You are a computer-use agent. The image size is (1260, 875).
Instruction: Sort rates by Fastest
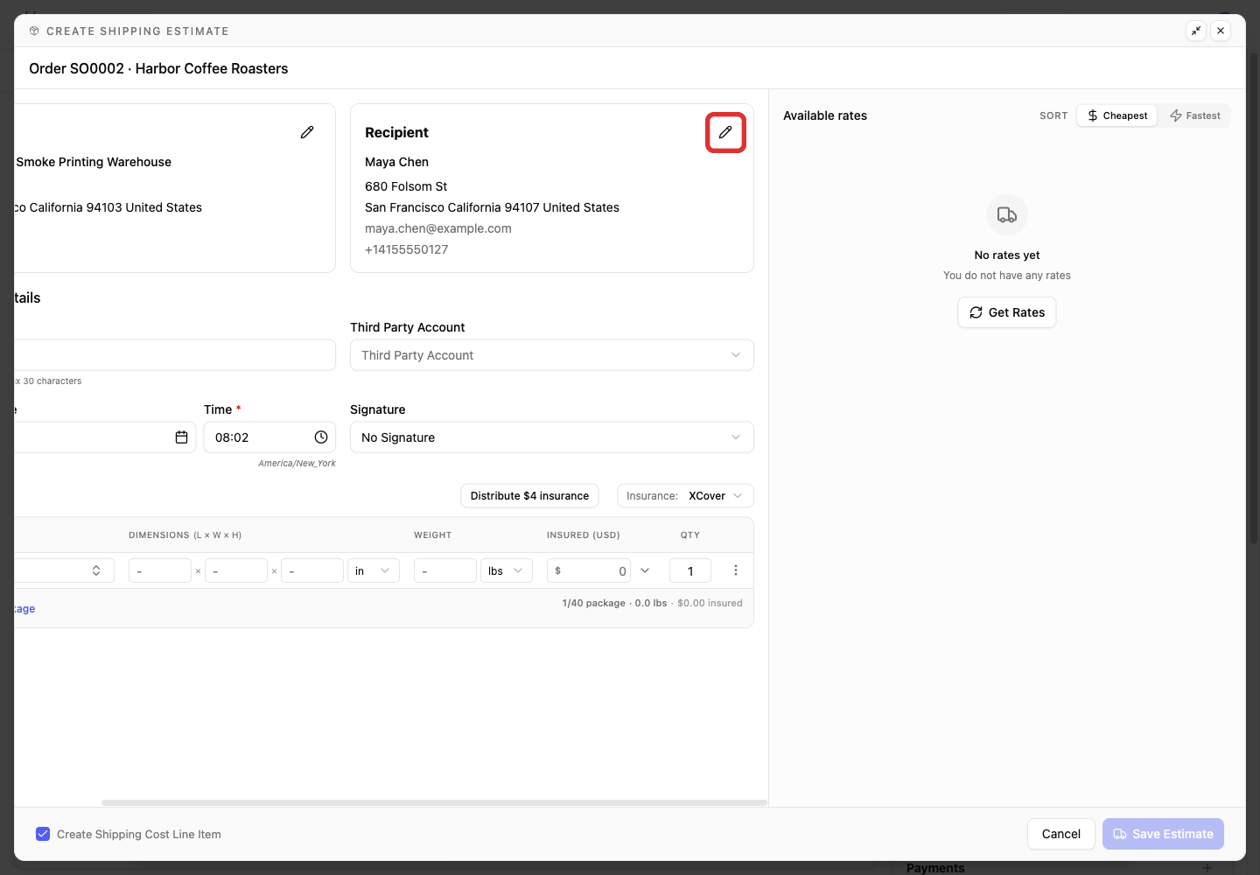(x=1195, y=115)
